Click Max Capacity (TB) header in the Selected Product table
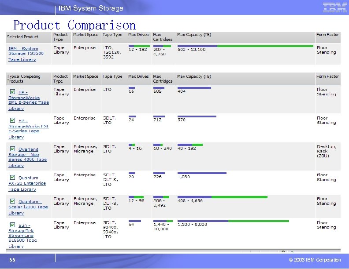Screen dimensions: 349x269 (x=194, y=35)
